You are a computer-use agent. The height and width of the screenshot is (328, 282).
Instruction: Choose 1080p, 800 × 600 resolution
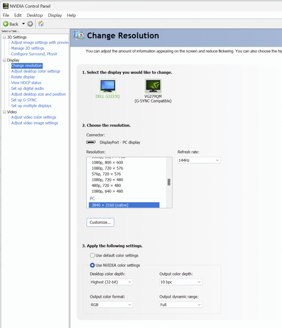click(x=107, y=162)
